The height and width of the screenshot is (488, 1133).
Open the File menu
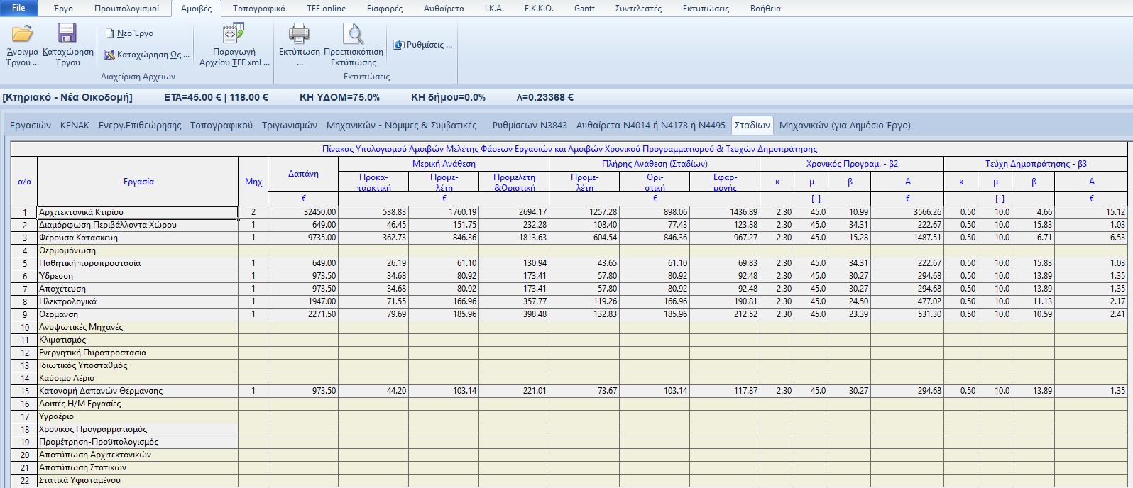tap(19, 8)
